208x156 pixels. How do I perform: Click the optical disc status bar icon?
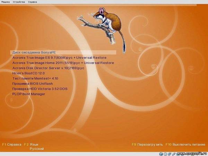coord(165,154)
